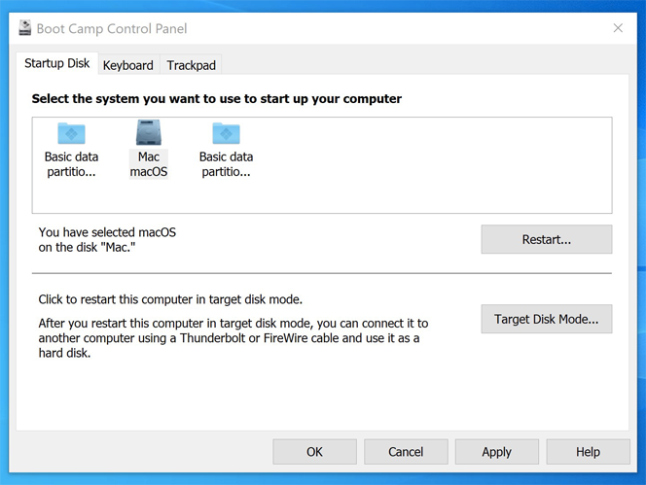Viewport: 646px width, 485px height.
Task: Click 'Click to restart this computer in target disk mode.' text
Action: coord(170,299)
